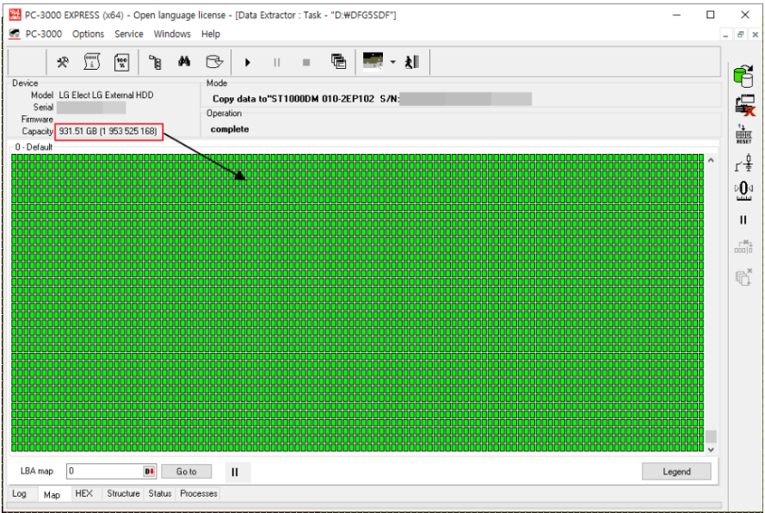Close the inner Data Extractor window
This screenshot has height=513, width=765.
pyautogui.click(x=755, y=34)
